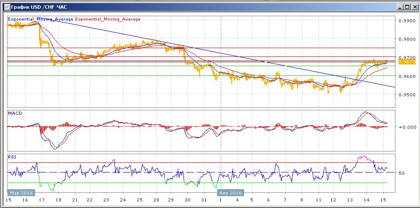420x208 pixels.
Task: Click the current price tag 0.9673
Action: [x=406, y=62]
